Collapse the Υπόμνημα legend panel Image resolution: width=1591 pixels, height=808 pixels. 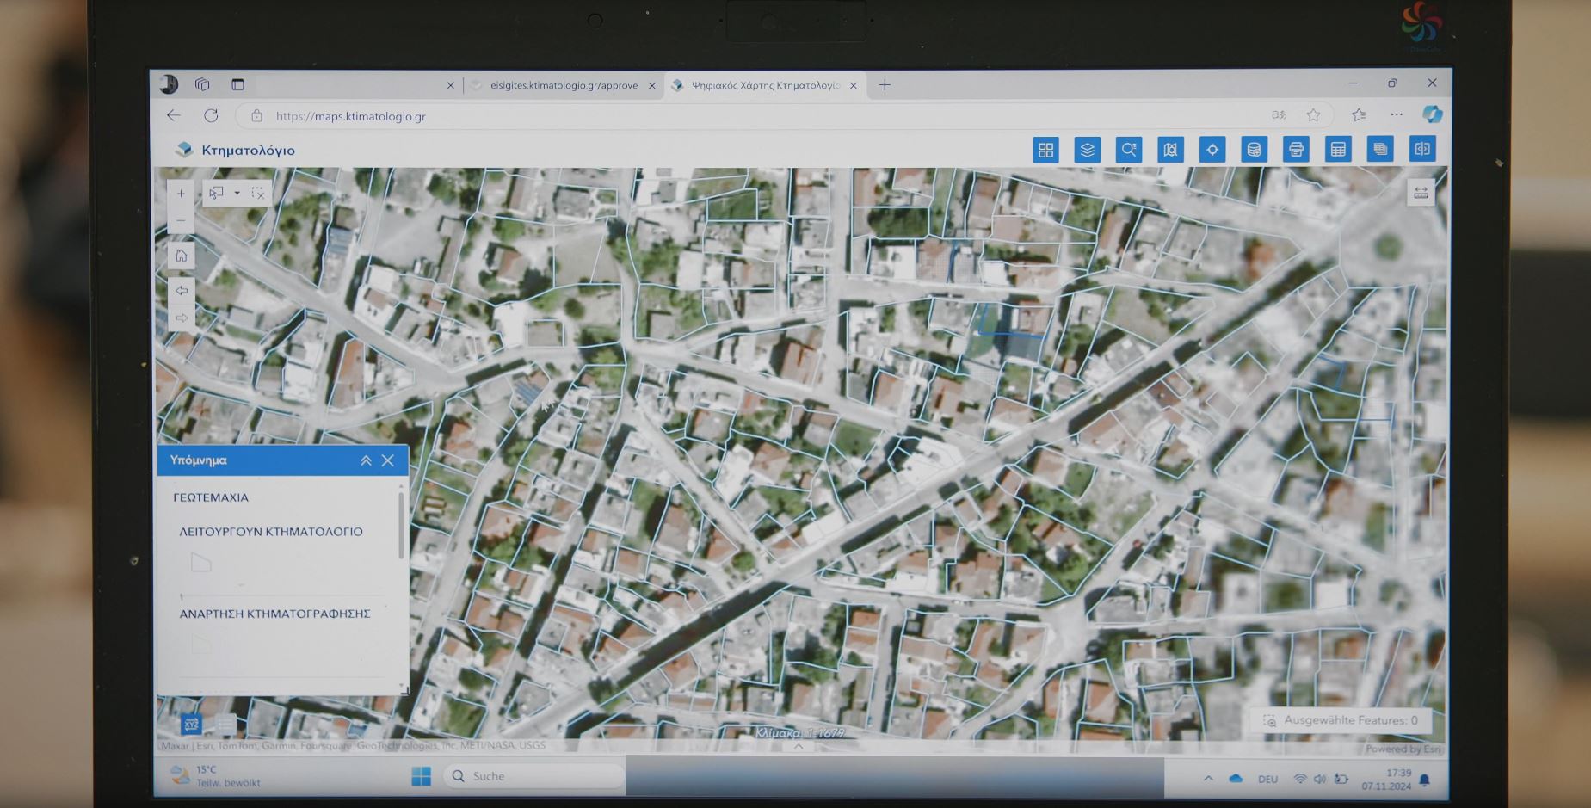(366, 460)
